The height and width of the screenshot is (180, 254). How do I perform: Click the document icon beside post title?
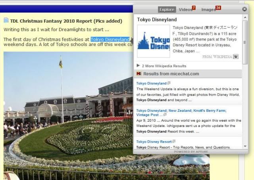click(6, 20)
